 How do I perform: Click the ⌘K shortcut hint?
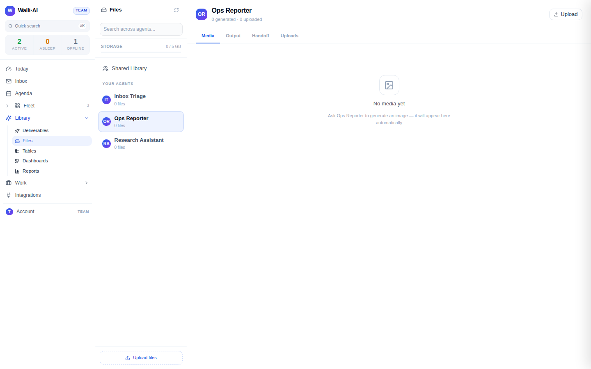(x=82, y=26)
